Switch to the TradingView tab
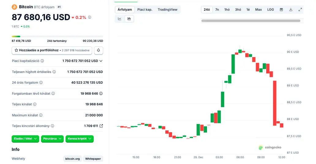Viewport: 316px width, 164px height. pos(167,10)
